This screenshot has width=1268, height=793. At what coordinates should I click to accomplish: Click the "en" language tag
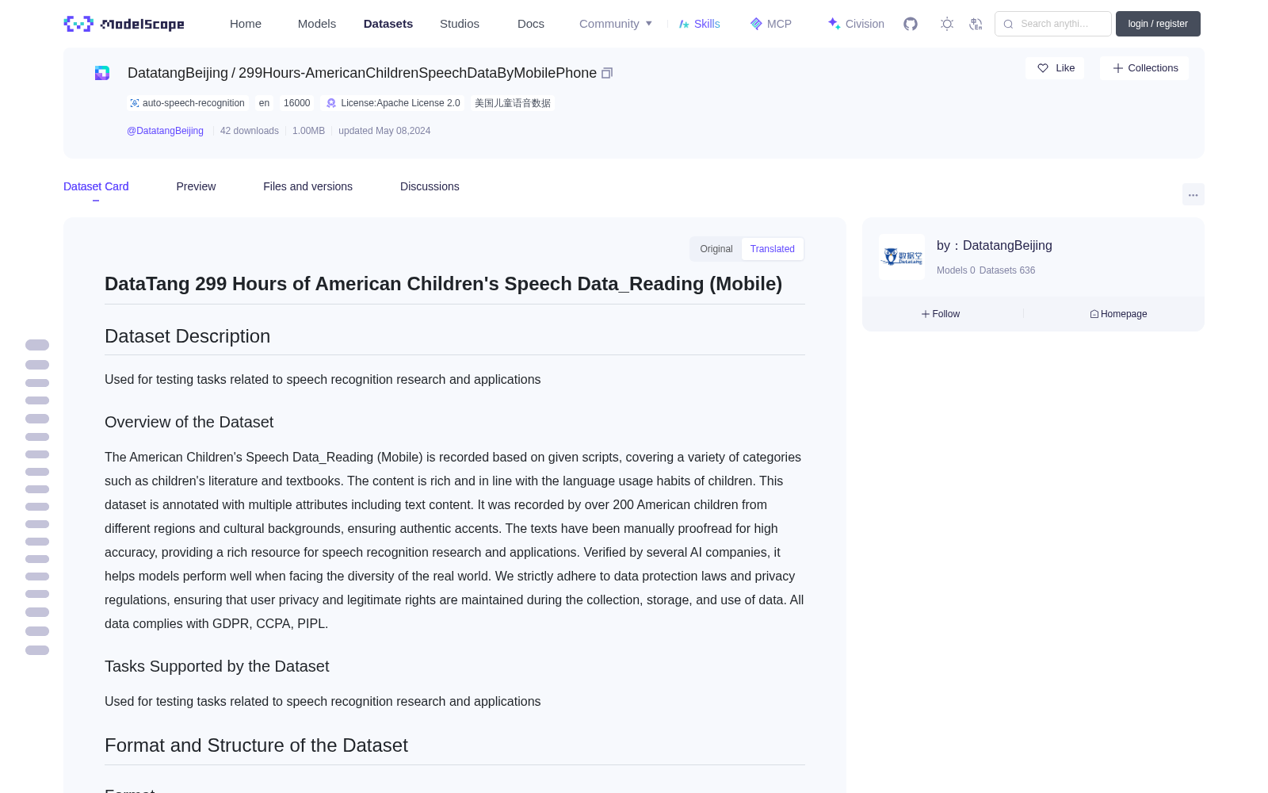264,103
